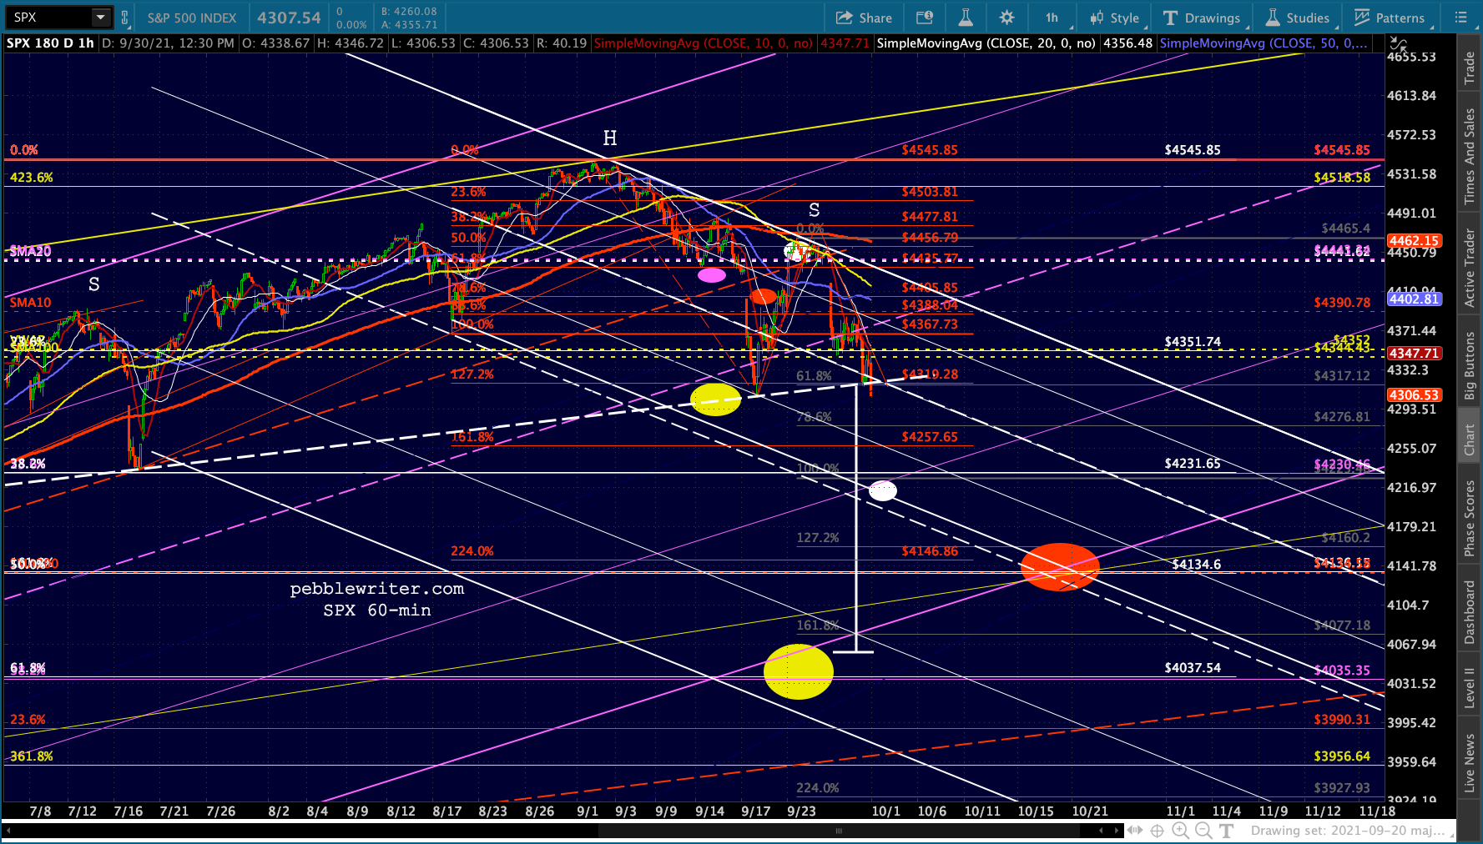Click the 4307.54 last price value
The image size is (1483, 844).
coord(289,18)
